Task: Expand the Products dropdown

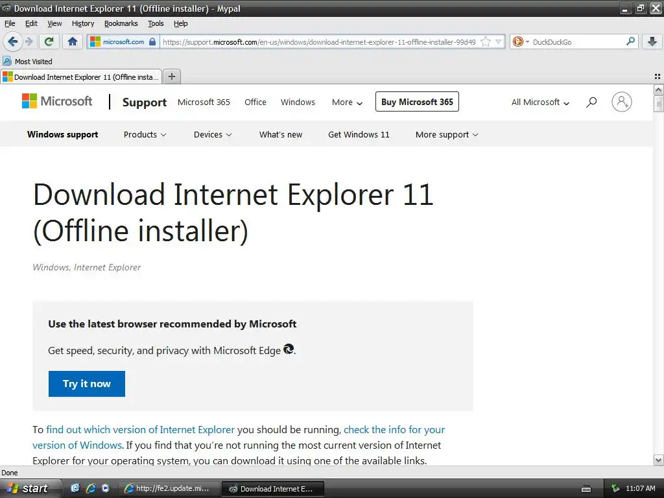Action: tap(145, 134)
